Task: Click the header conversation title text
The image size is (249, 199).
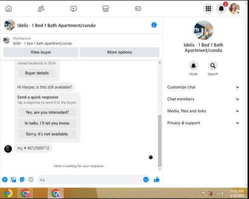Action: tap(56, 25)
